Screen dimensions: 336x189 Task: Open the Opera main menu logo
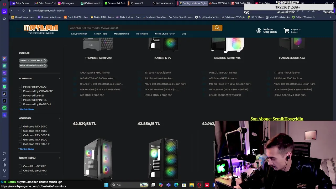4,4
